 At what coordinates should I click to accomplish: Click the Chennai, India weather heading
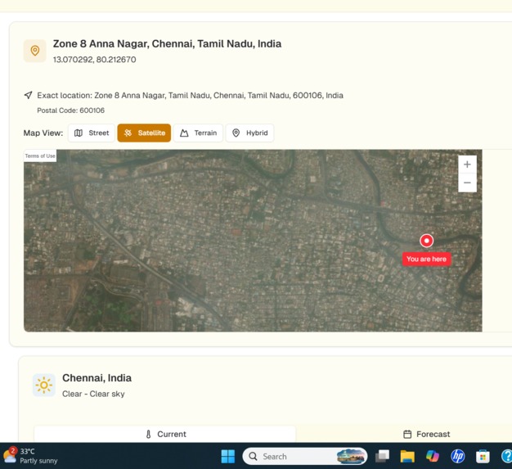tap(97, 378)
